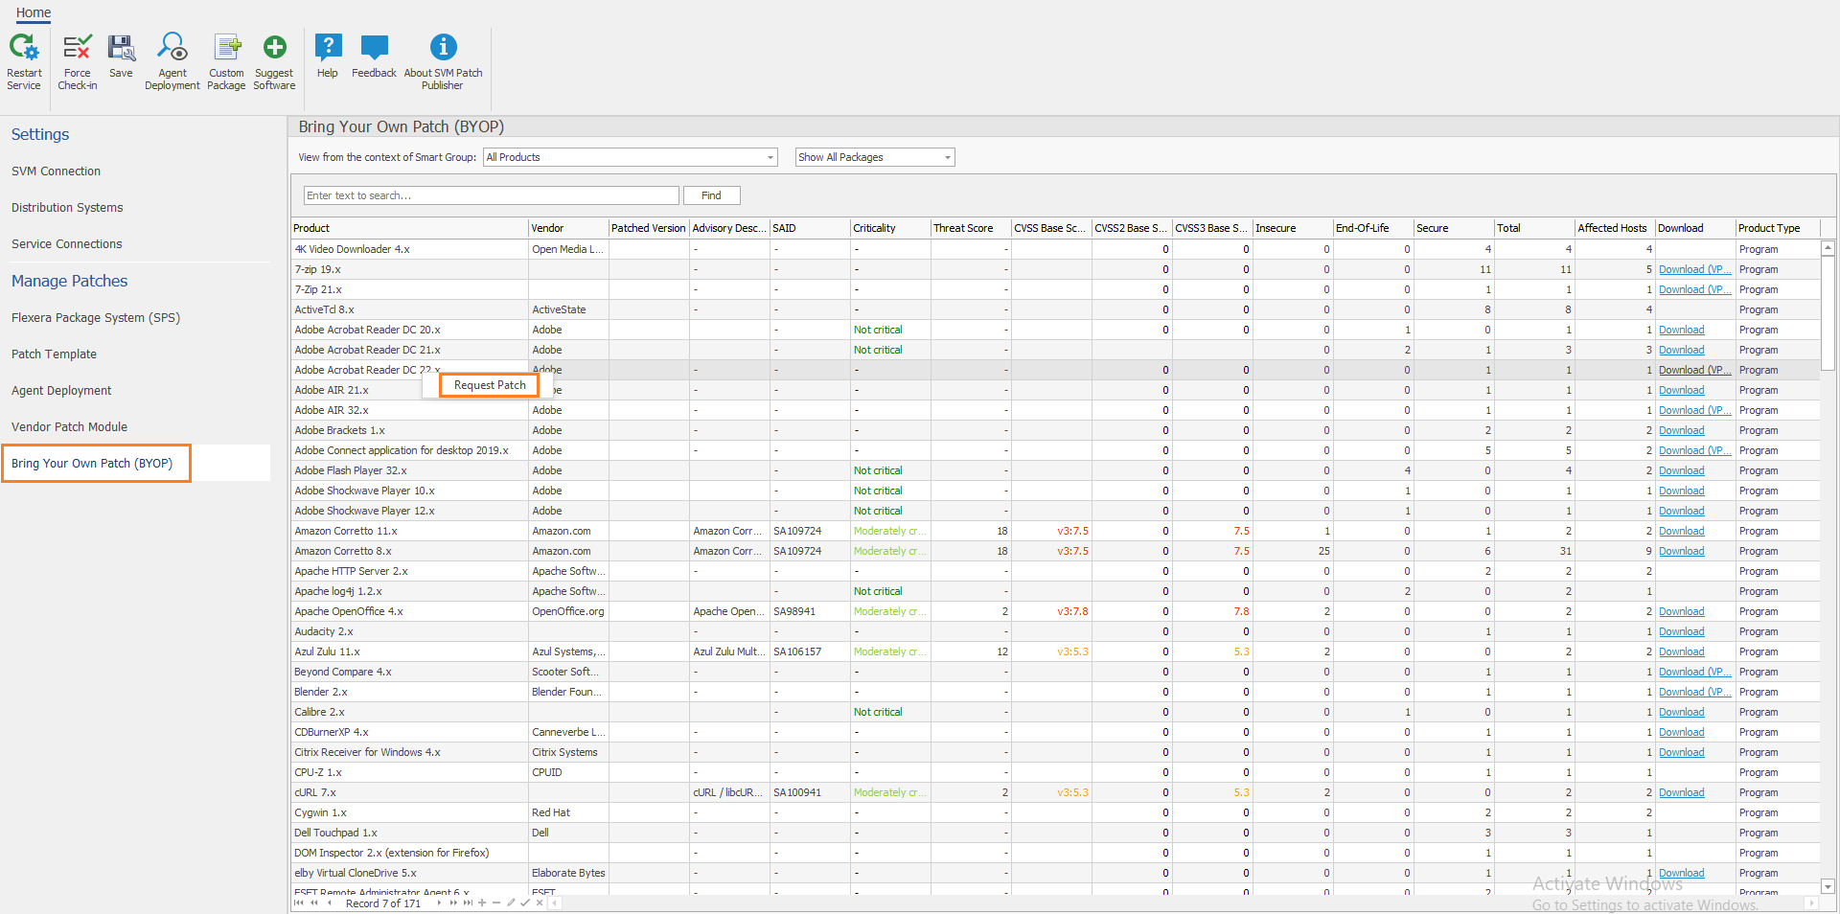This screenshot has width=1840, height=914.
Task: Sort by Threat Score column header
Action: tap(971, 228)
